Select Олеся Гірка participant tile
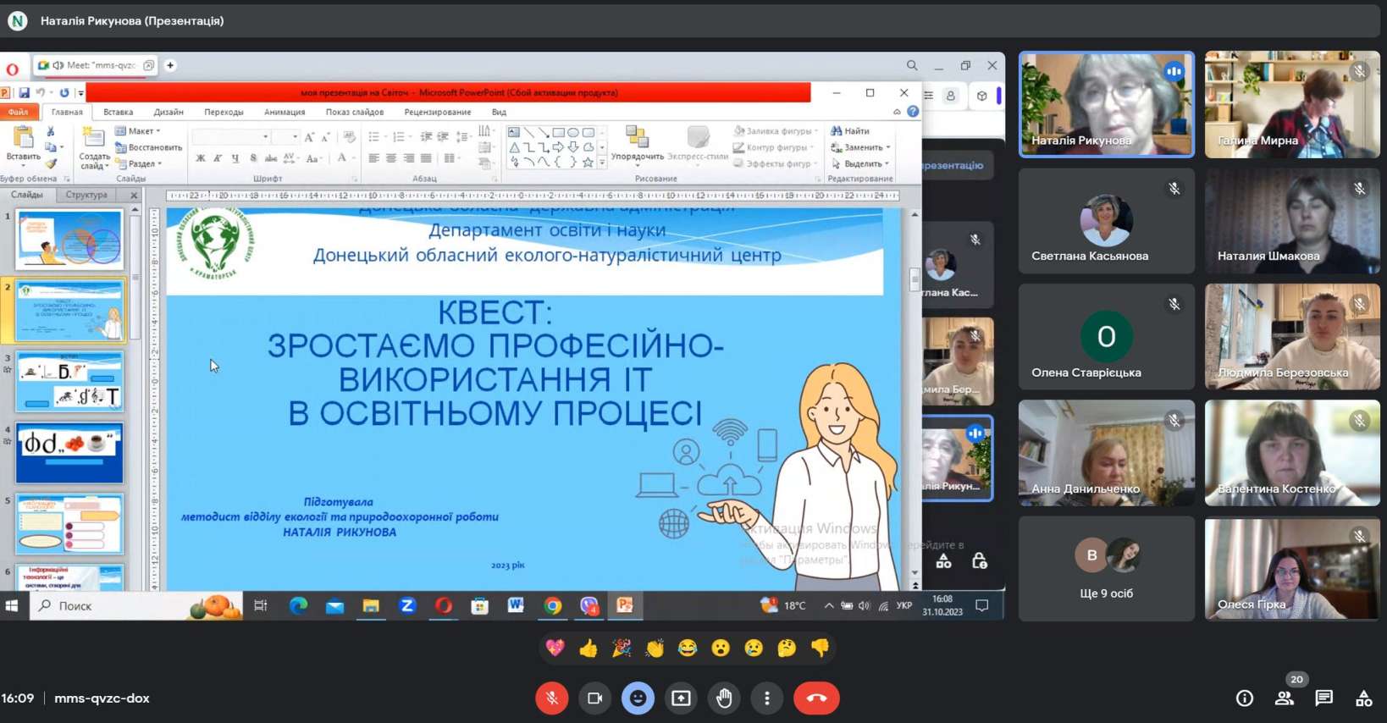Screen dimensions: 1387x723 coord(1292,569)
